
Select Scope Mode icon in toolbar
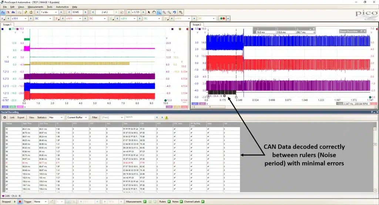pos(3,12)
